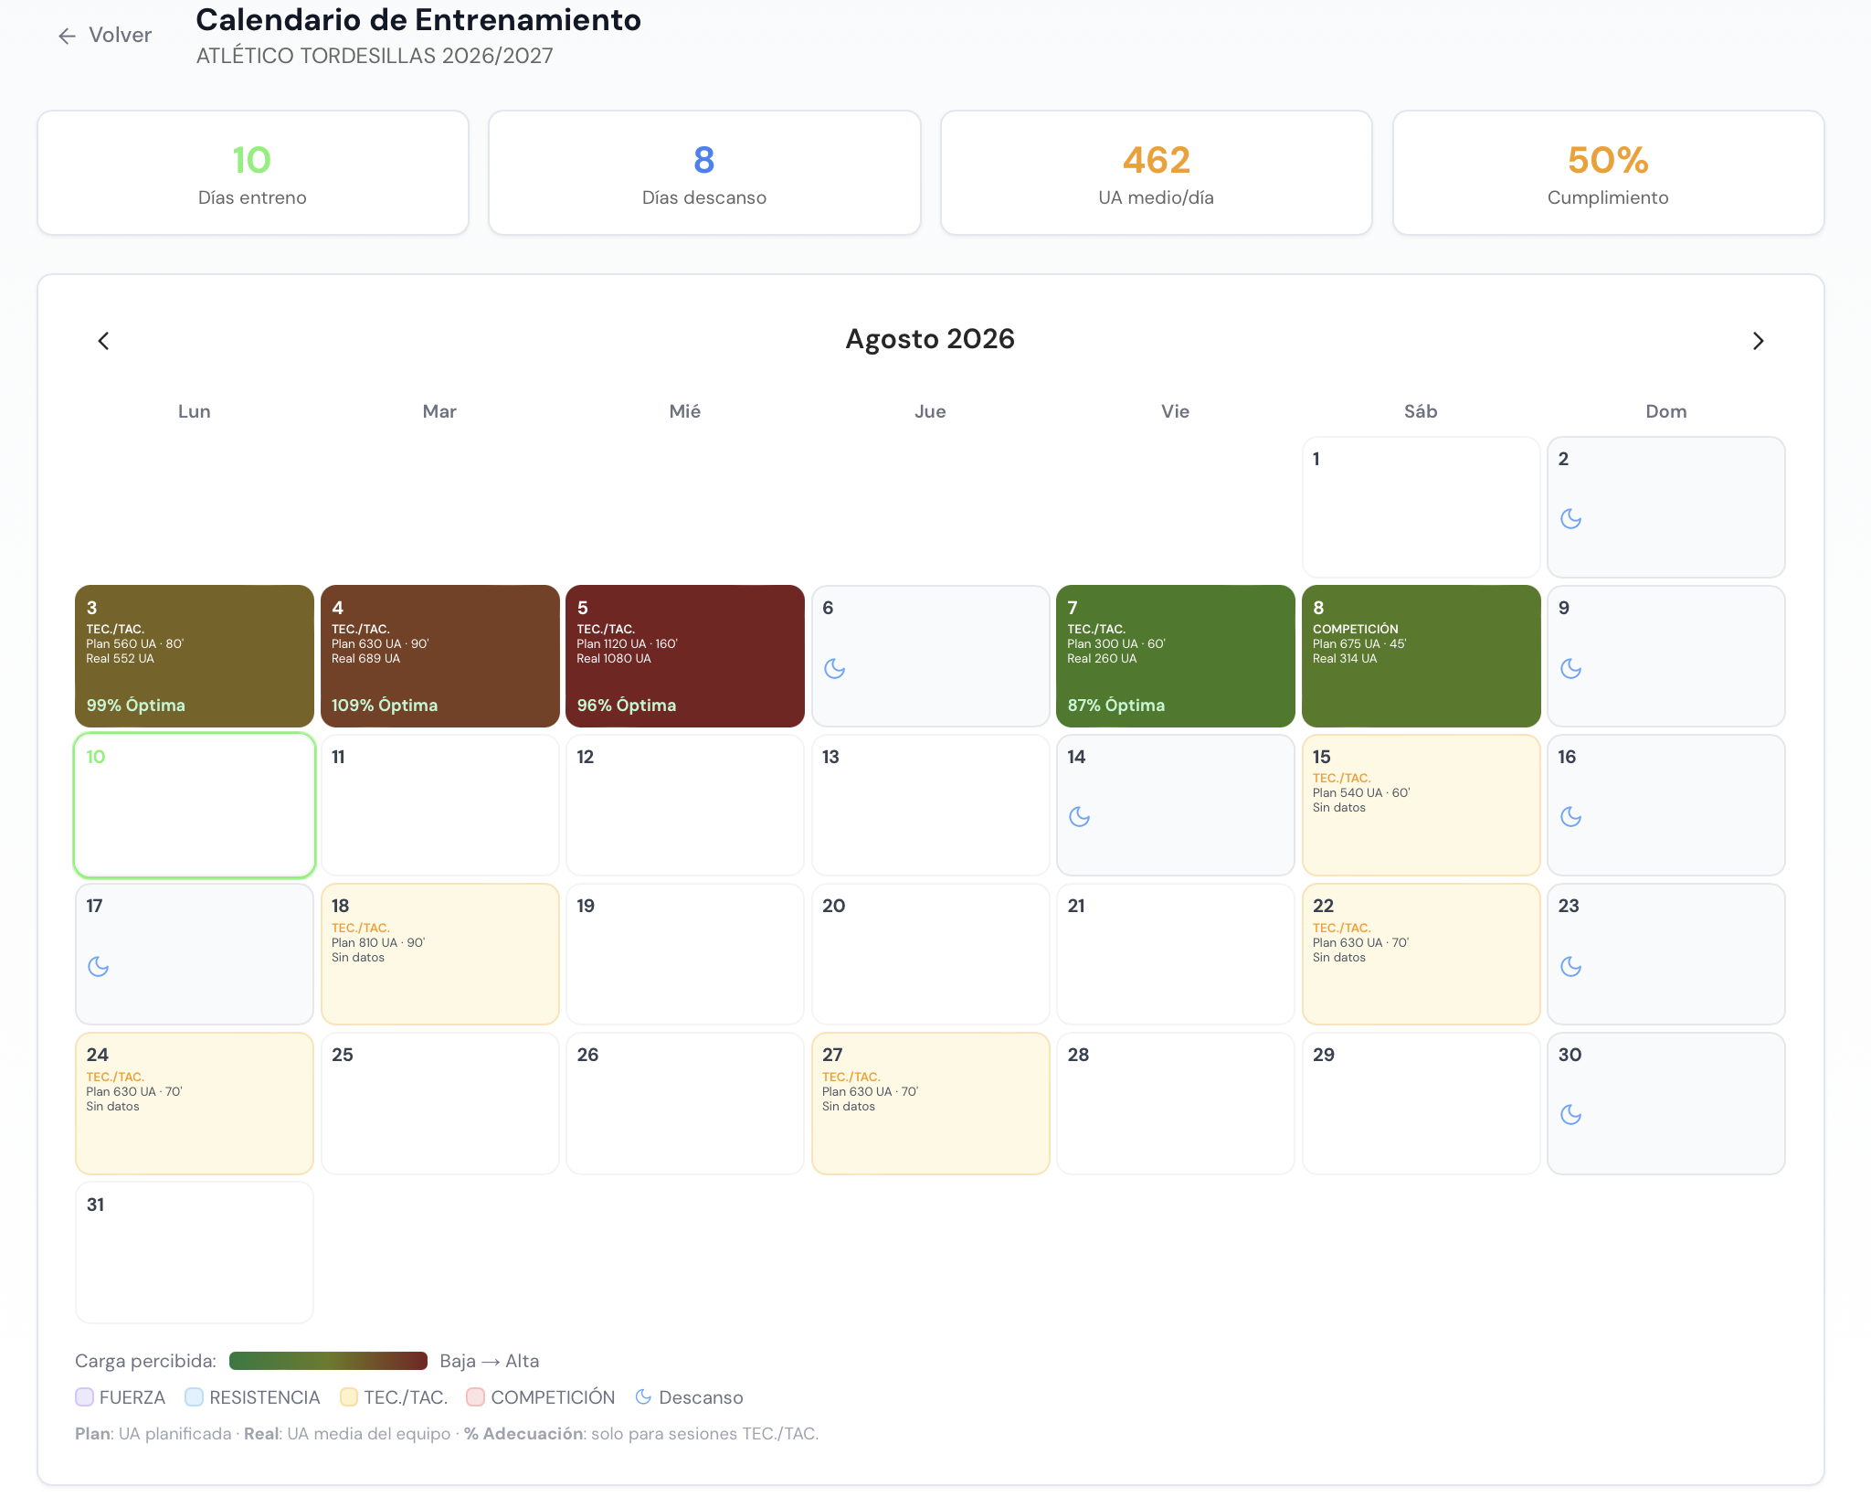Screen dimensions: 1871x1497
Task: Select empty day 28 cell
Action: click(x=1176, y=1103)
